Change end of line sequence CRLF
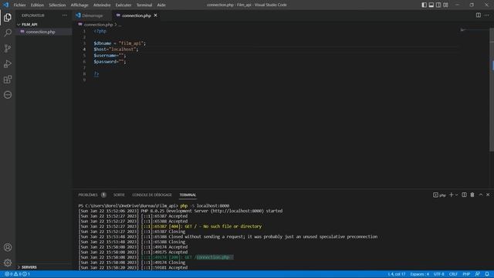The height and width of the screenshot is (278, 494). coord(453,274)
